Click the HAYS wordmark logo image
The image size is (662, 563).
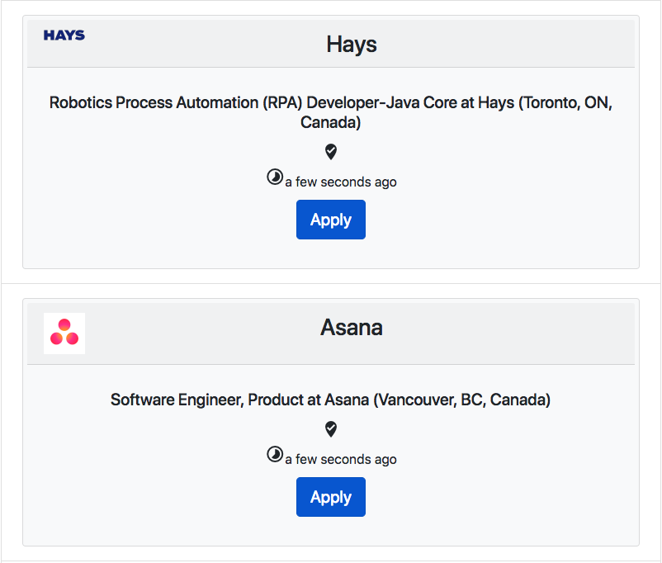[x=64, y=35]
